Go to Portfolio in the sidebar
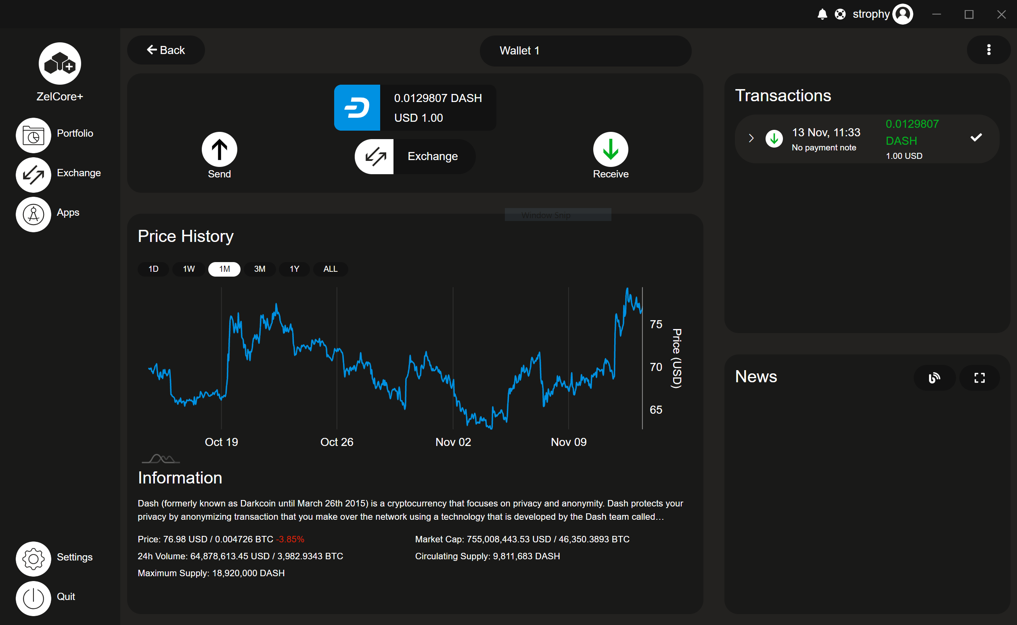This screenshot has width=1017, height=625. [34, 135]
